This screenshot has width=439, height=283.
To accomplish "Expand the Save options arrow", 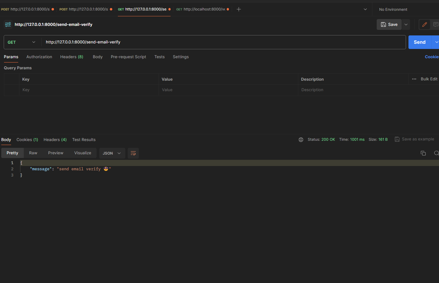I will click(406, 25).
